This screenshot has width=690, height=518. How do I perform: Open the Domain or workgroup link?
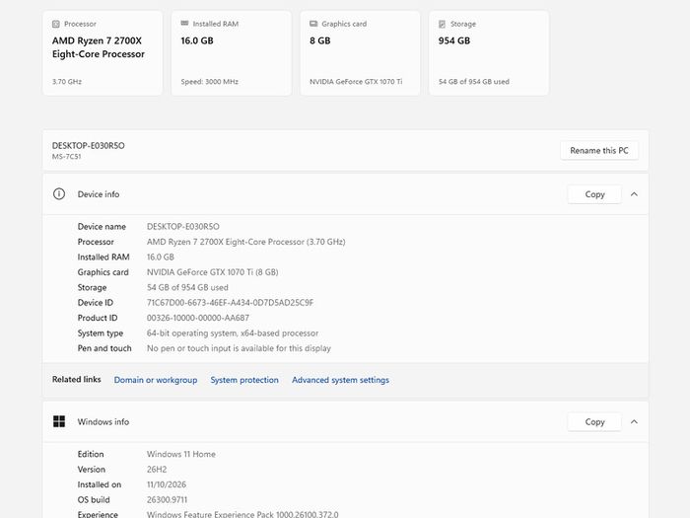156,380
